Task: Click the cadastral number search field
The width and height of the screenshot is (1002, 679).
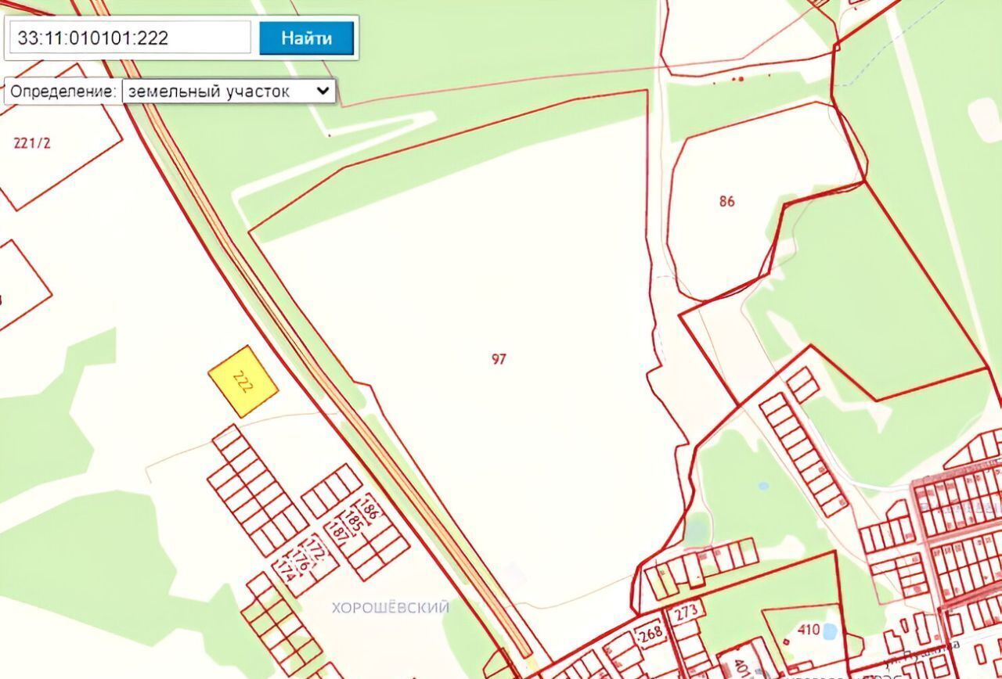Action: point(130,38)
